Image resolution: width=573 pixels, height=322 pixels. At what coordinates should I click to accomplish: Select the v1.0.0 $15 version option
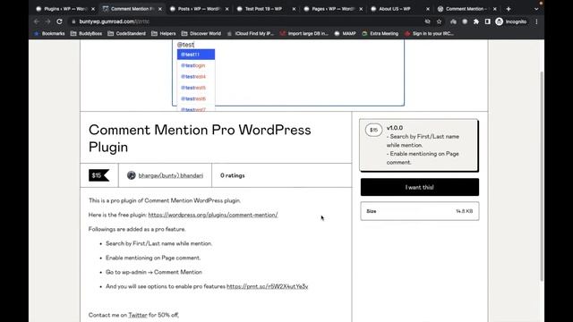click(x=419, y=145)
